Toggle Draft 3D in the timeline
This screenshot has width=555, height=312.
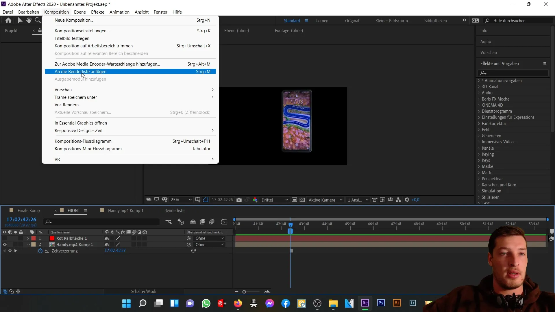click(181, 222)
